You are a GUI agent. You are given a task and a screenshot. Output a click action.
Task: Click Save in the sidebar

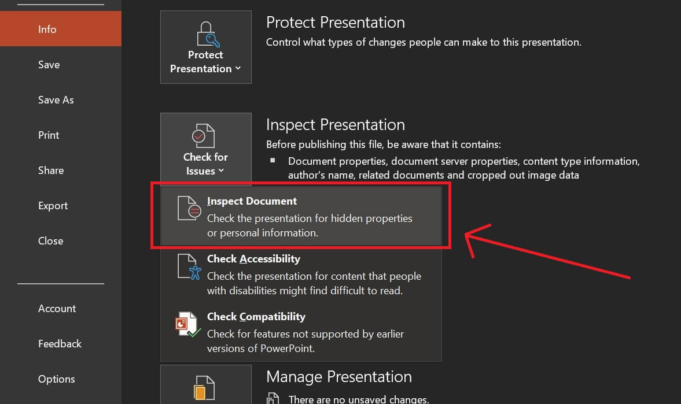click(49, 64)
